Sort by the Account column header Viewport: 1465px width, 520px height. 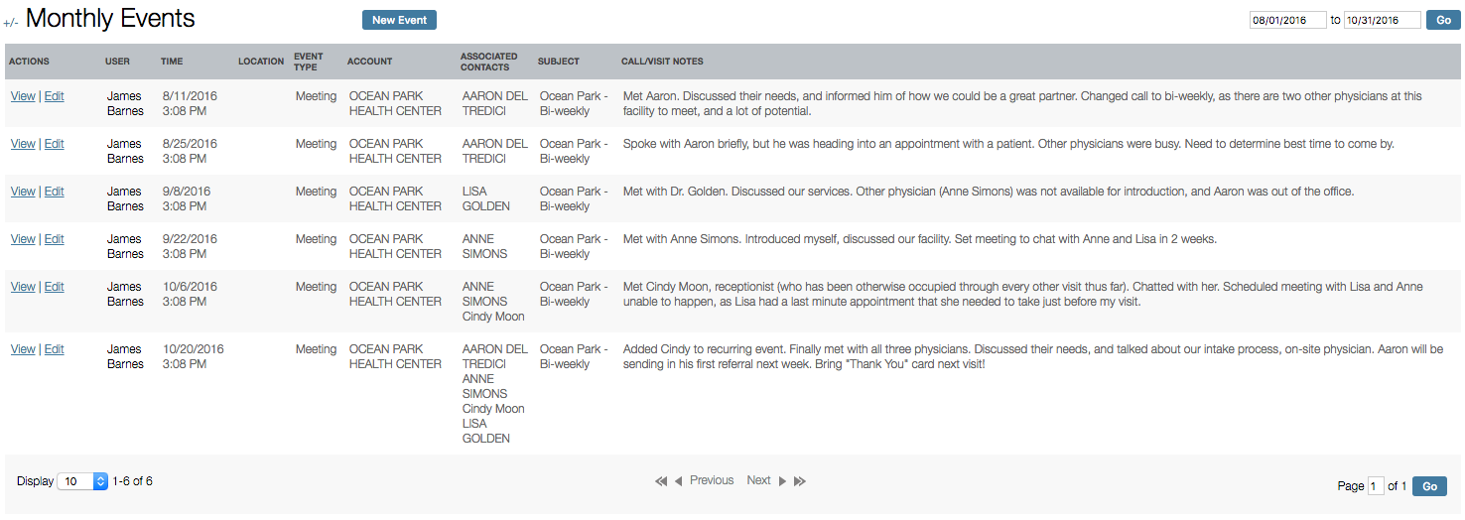click(x=369, y=62)
